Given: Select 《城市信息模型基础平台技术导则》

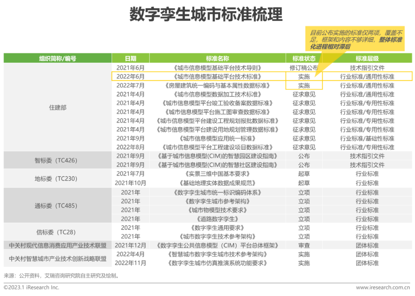Looking at the screenshot, I should click(x=217, y=68).
